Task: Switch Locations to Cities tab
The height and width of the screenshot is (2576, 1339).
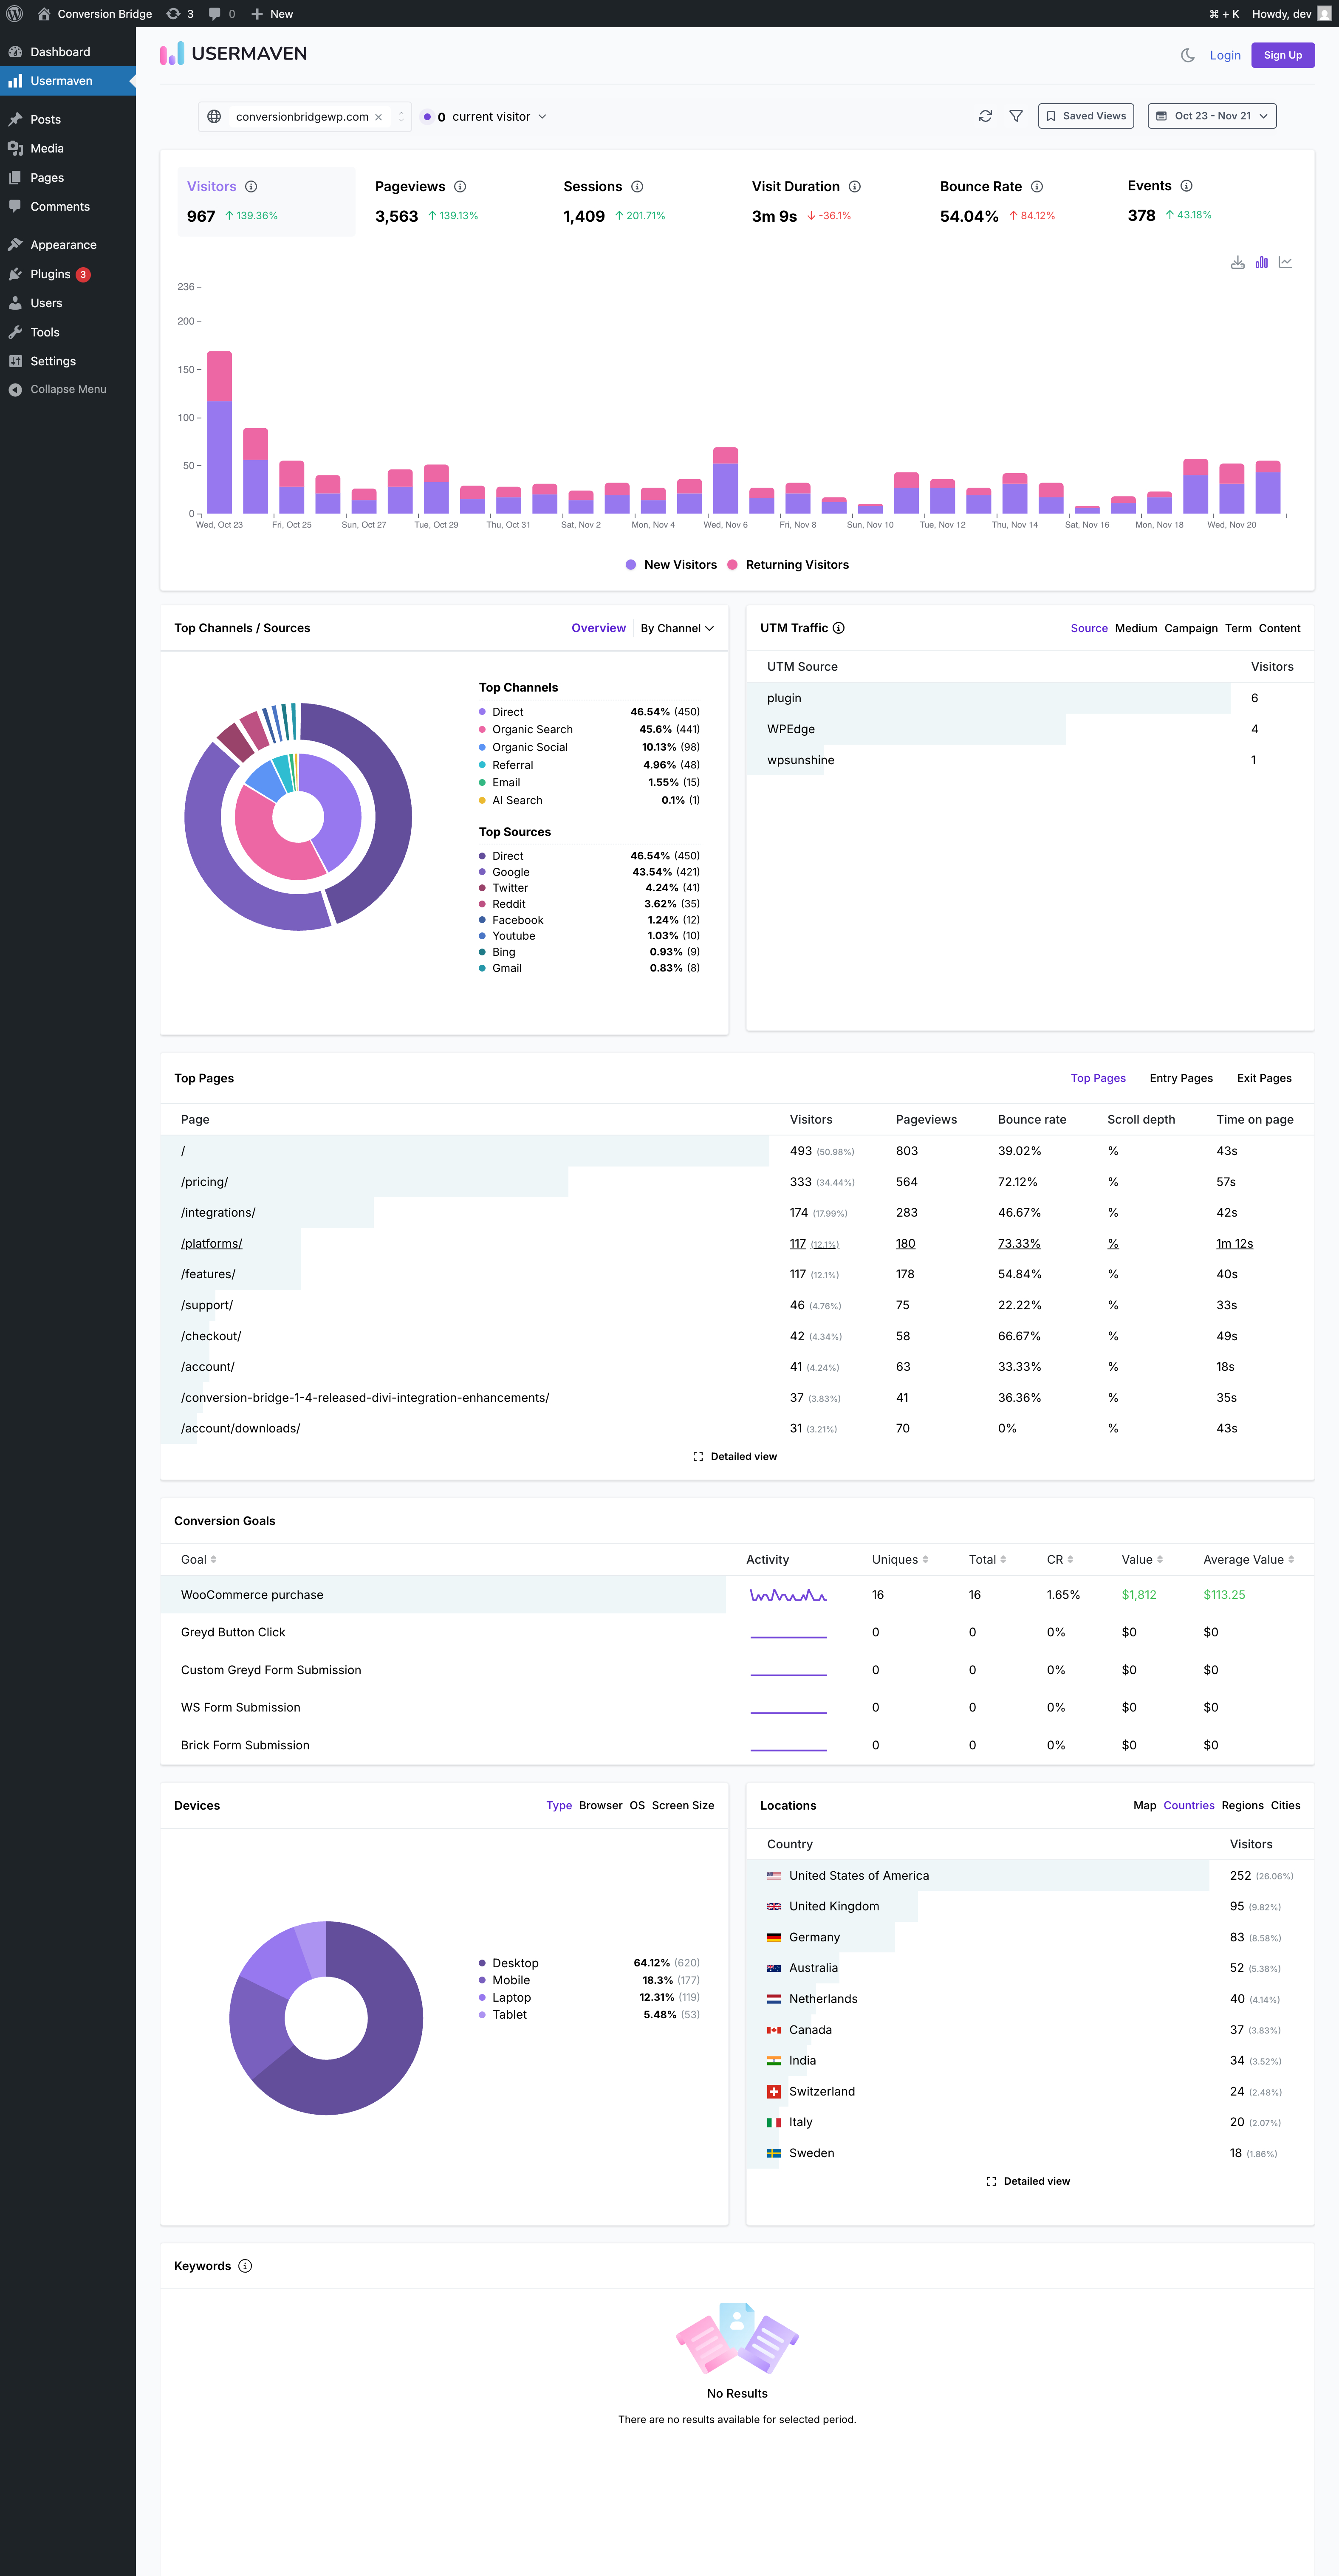Action: (1286, 1805)
